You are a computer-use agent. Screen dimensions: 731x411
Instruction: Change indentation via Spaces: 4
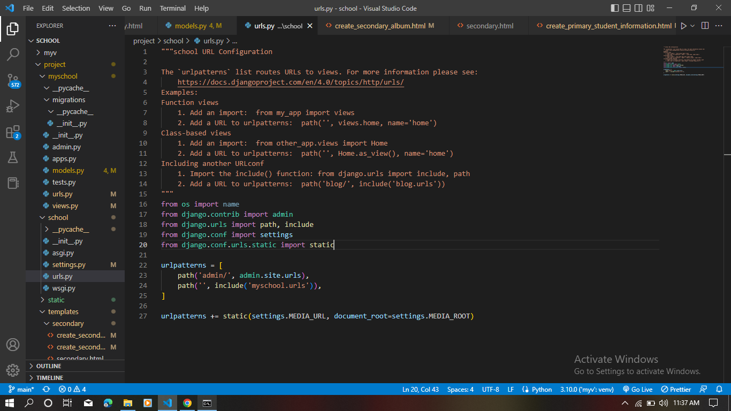(x=460, y=389)
